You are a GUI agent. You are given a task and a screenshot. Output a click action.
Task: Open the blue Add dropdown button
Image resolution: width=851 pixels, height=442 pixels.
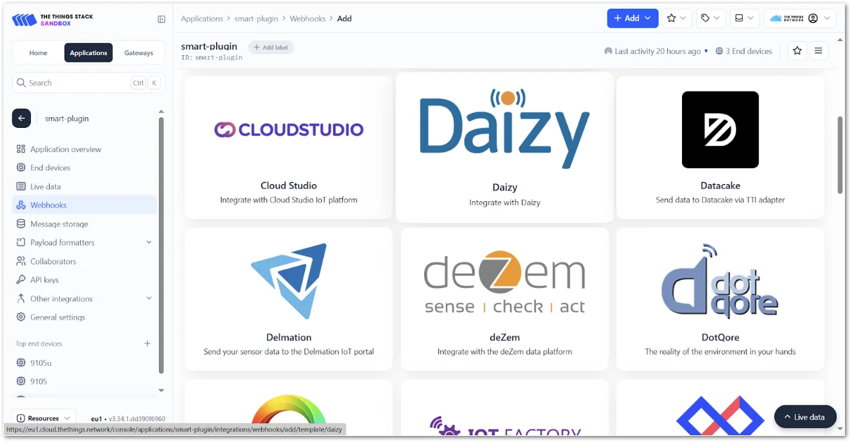point(633,18)
